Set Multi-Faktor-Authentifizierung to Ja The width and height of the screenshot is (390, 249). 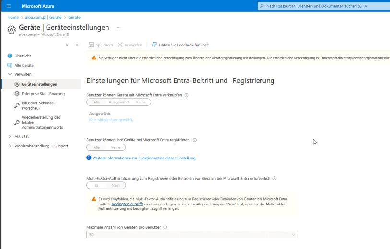pyautogui.click(x=96, y=185)
